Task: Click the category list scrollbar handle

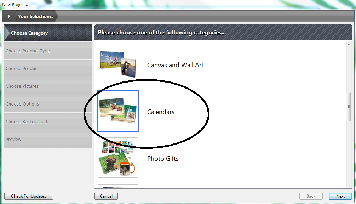Action: 349,107
